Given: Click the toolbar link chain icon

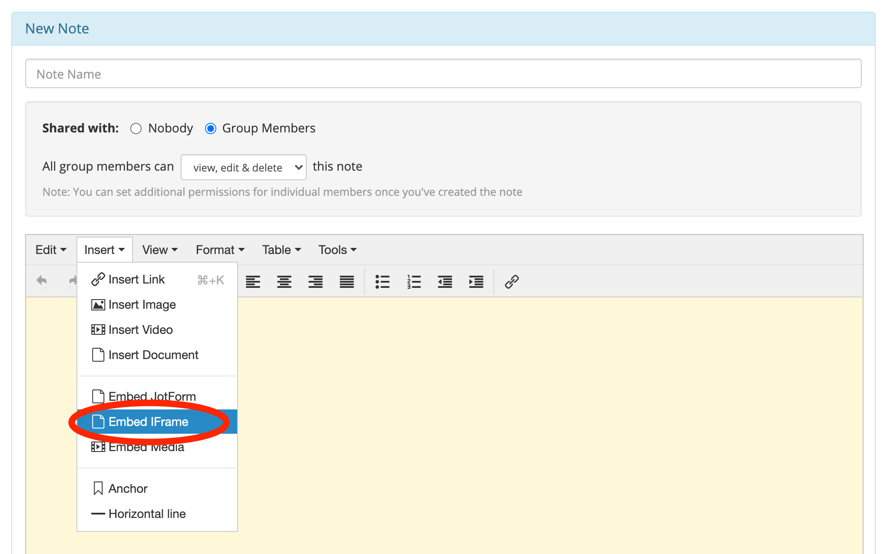Looking at the screenshot, I should 512,282.
